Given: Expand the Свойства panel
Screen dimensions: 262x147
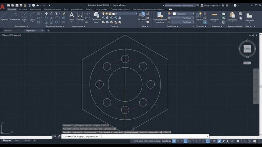Looking at the screenshot, I should point(172,26).
